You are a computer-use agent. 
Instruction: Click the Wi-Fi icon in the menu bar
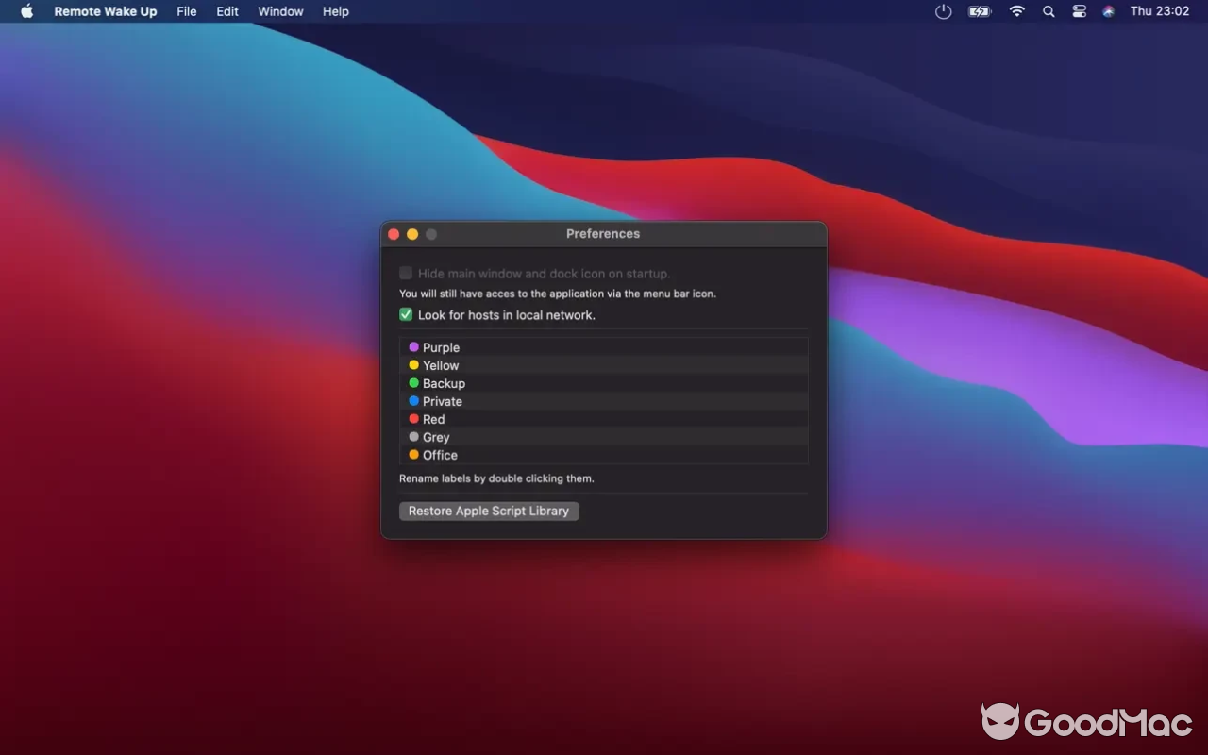1016,11
